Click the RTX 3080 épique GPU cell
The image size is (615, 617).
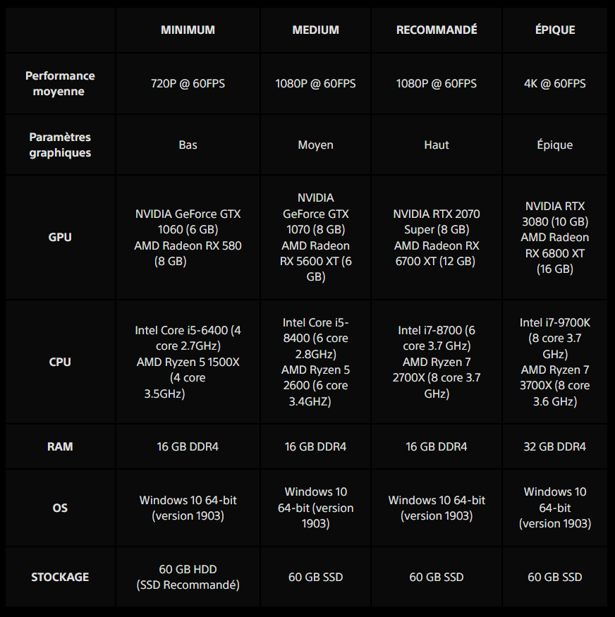point(556,237)
